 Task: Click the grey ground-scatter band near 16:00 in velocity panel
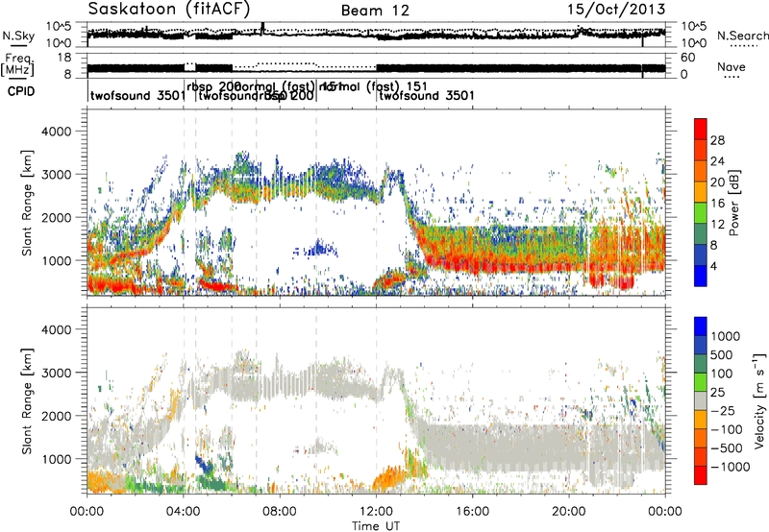click(x=472, y=448)
